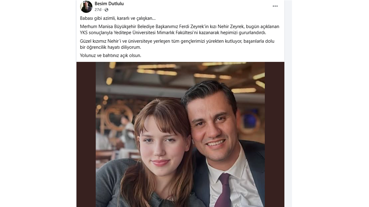This screenshot has width=369, height=207.
Task: Click the post author's round profile picture
Action: [x=86, y=7]
